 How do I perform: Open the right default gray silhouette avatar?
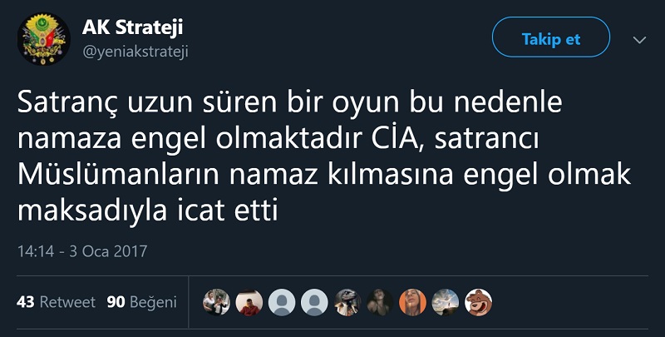[314, 301]
